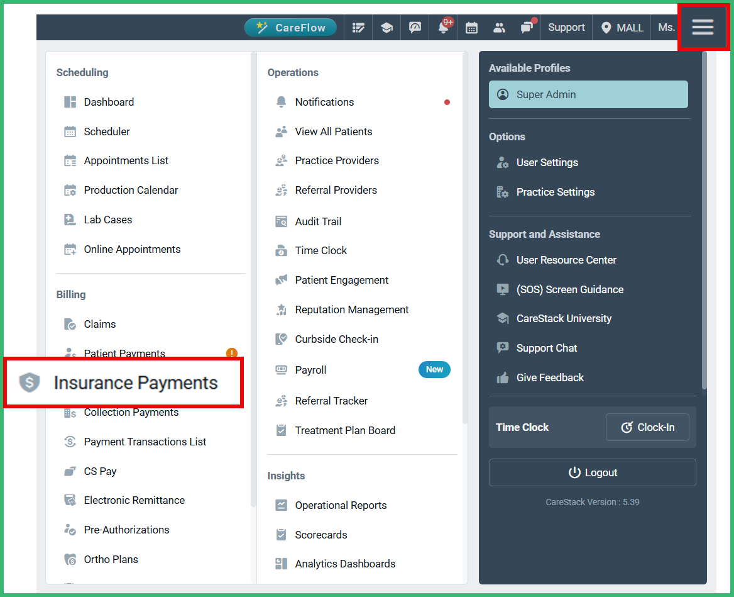Viewport: 734px width, 597px height.
Task: Click the patients icon in the top bar
Action: (x=500, y=27)
